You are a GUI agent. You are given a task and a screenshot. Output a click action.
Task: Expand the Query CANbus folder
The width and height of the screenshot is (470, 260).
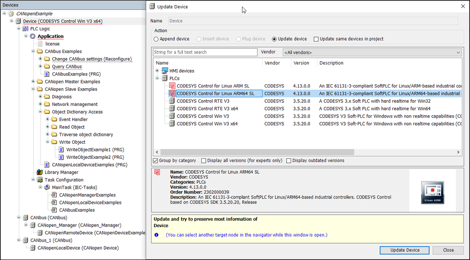[x=40, y=66]
